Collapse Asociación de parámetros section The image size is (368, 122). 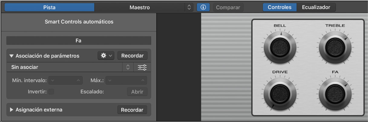click(x=11, y=56)
